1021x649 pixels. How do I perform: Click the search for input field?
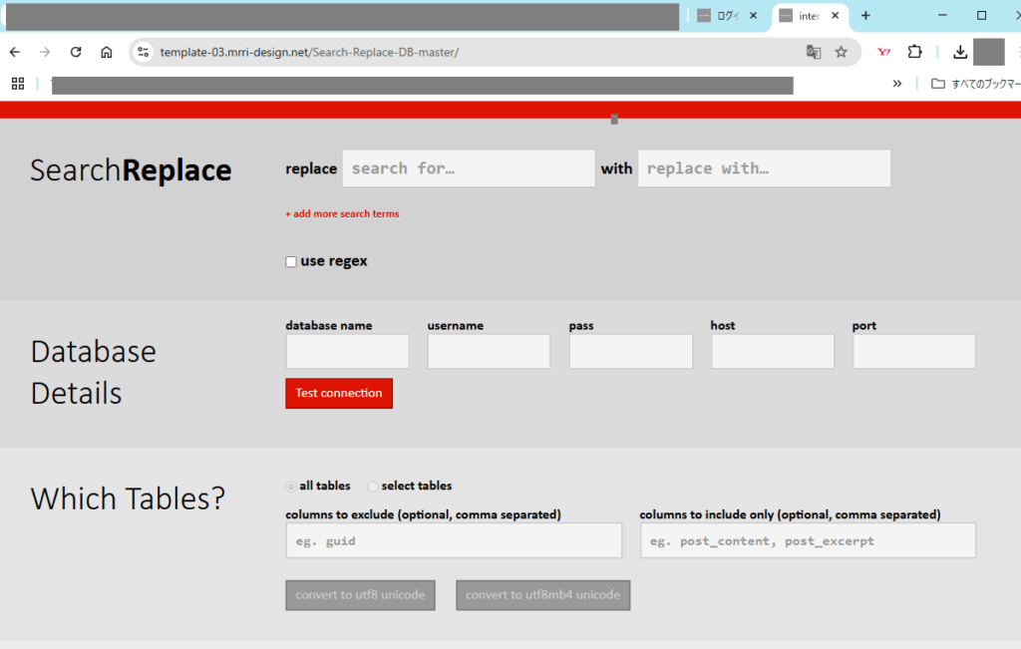[x=468, y=168]
